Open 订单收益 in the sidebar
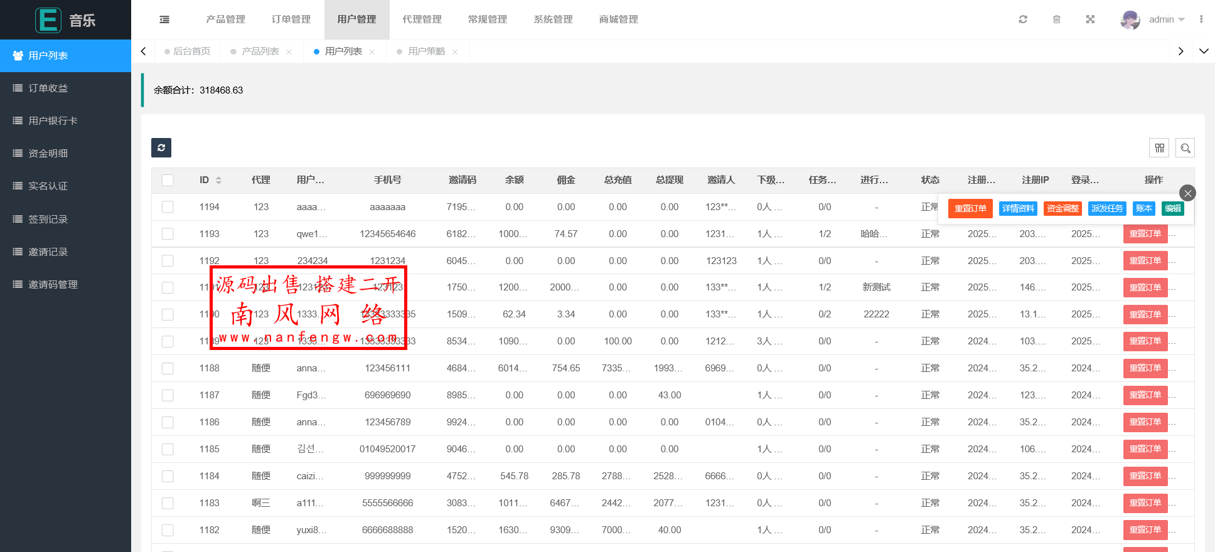 point(48,88)
